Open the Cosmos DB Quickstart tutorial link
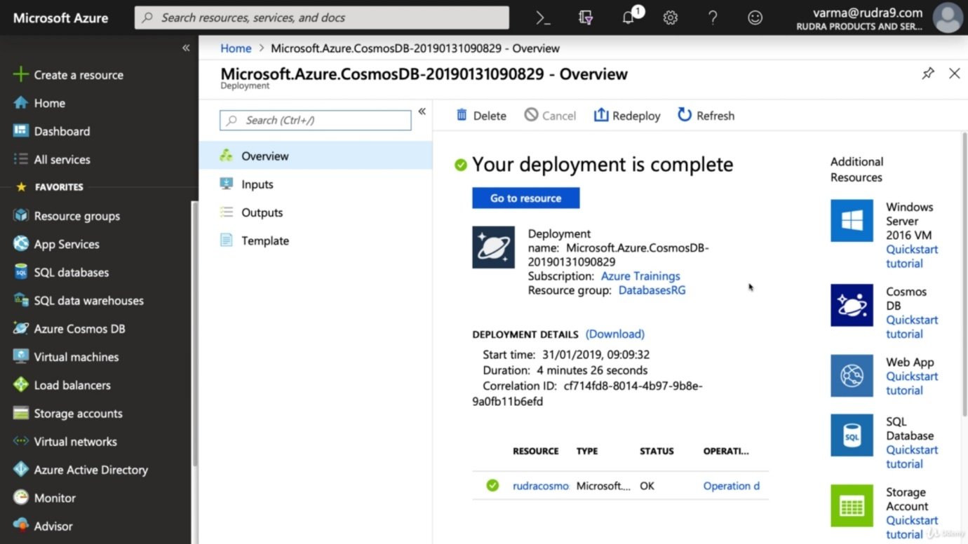 912,327
